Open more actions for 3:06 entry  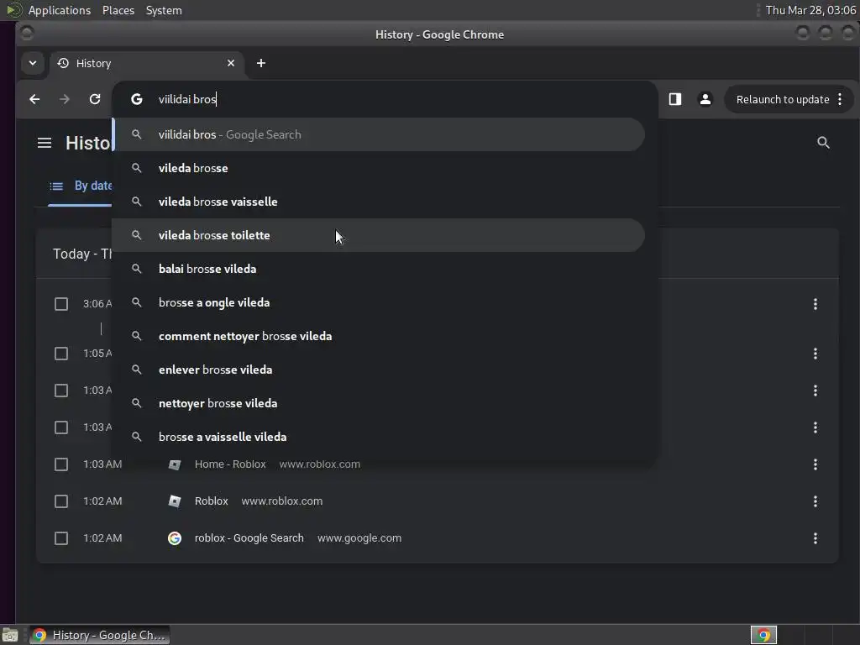click(815, 304)
